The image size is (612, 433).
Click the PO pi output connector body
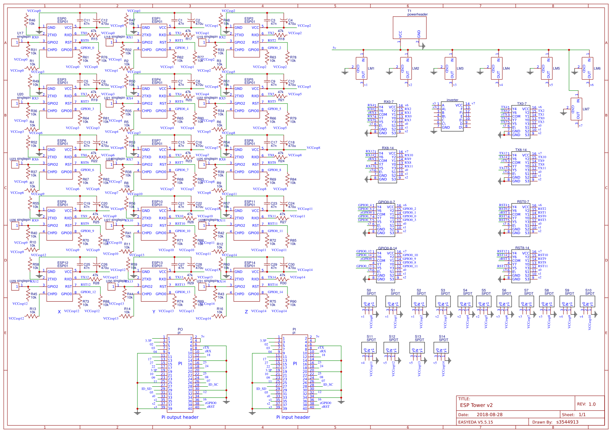pyautogui.click(x=180, y=374)
